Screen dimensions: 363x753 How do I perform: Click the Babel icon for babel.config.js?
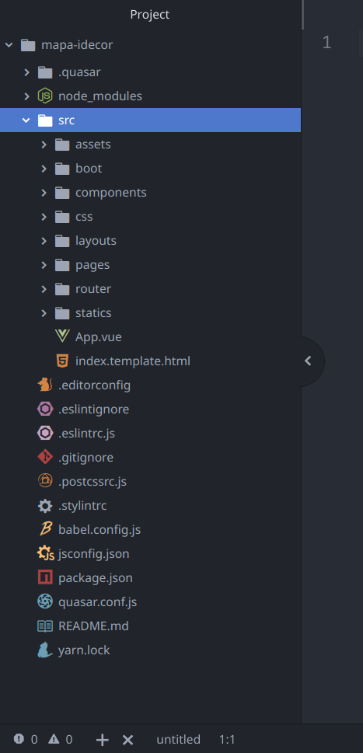tap(45, 529)
